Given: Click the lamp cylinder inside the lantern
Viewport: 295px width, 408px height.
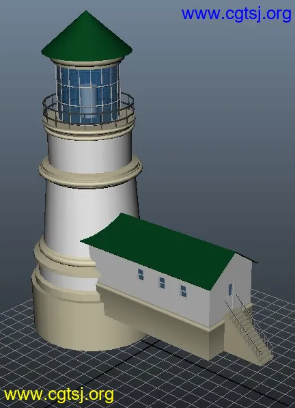Looking at the screenshot, I should pos(89,102).
